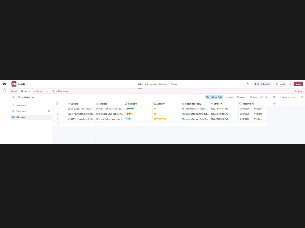The image size is (305, 228).
Task: Click snippet 'Hi there, just exploring opti...'
Action: tap(109, 109)
